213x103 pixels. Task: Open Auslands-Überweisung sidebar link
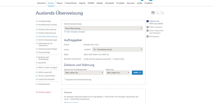(48, 36)
